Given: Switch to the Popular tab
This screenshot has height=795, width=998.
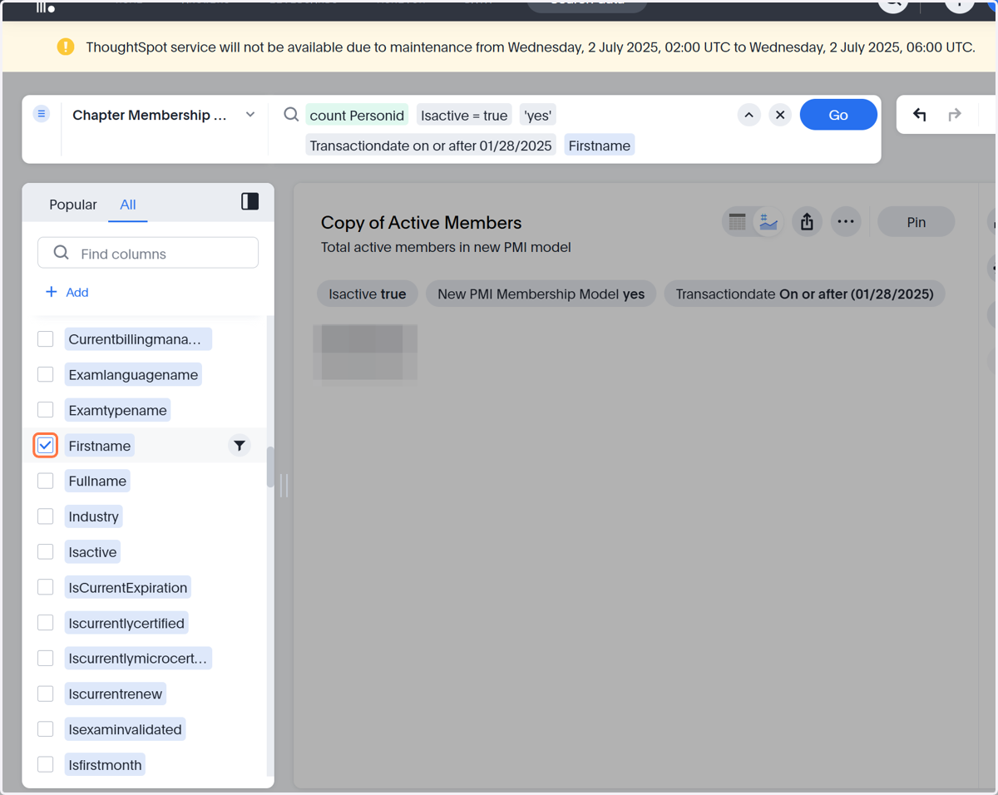Looking at the screenshot, I should pos(73,205).
